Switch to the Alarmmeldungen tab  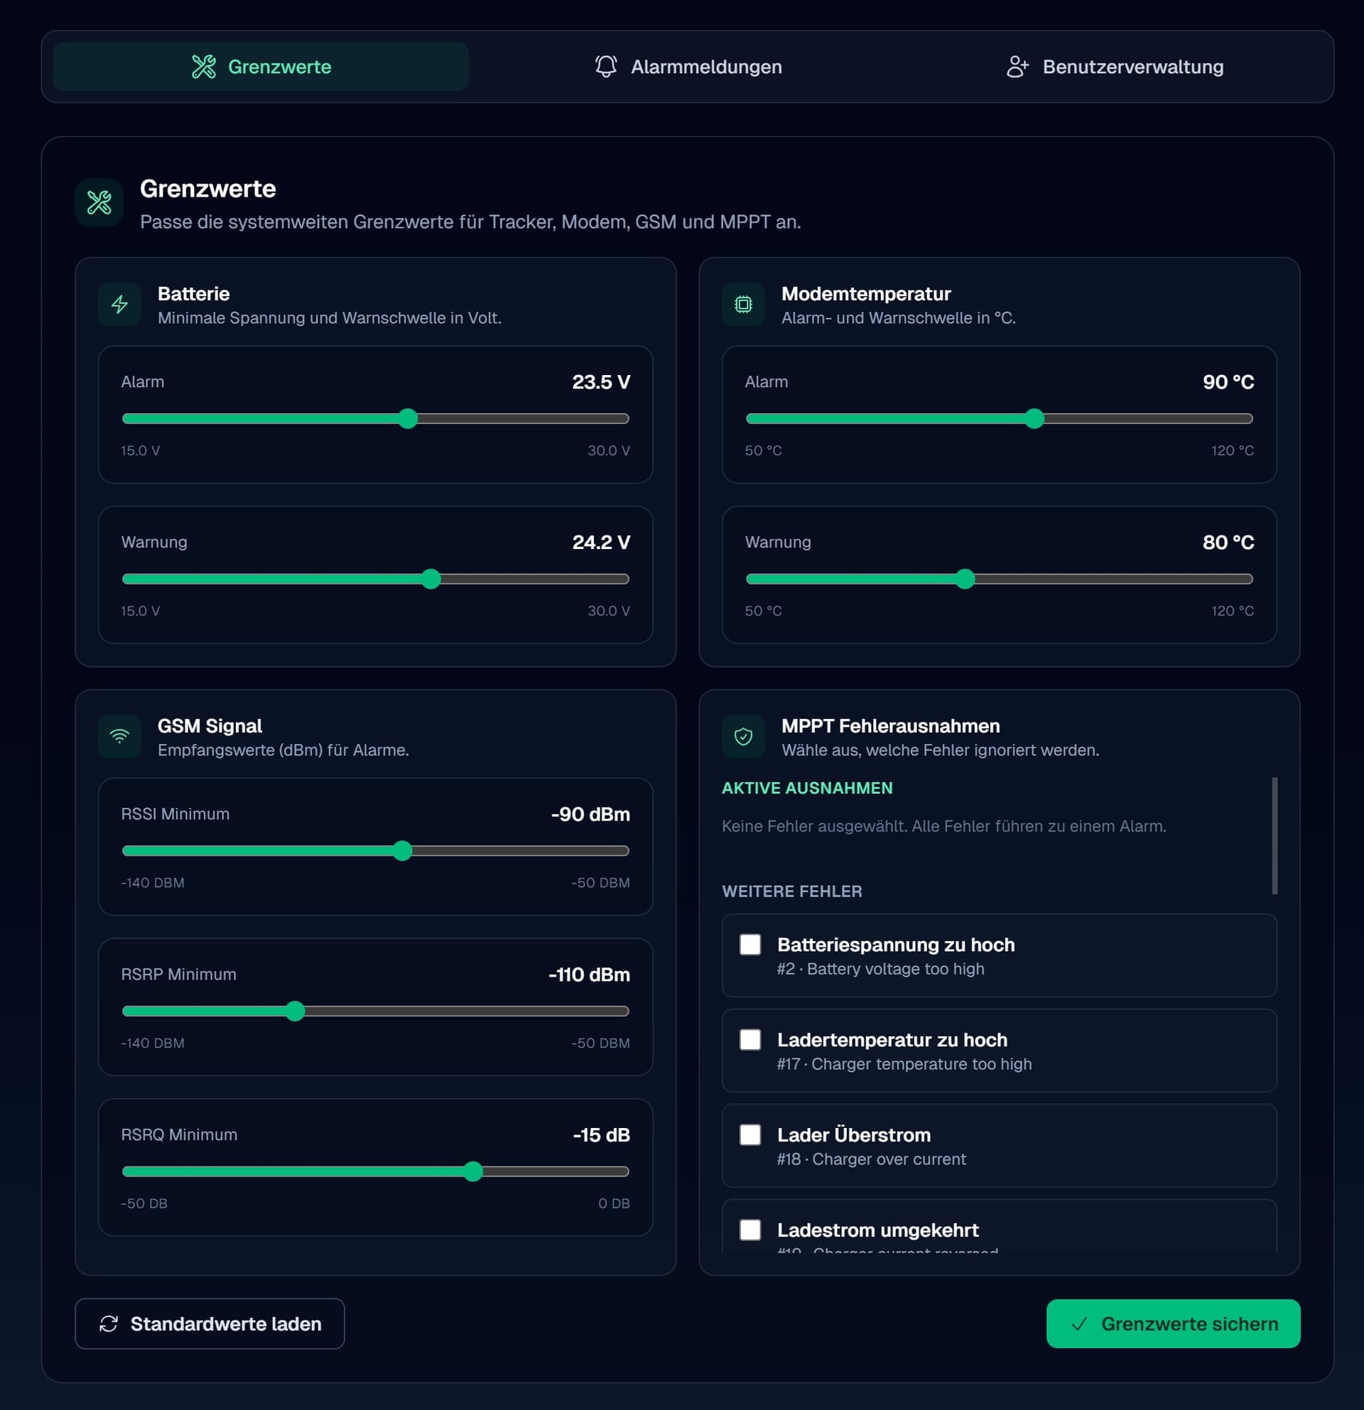click(687, 66)
